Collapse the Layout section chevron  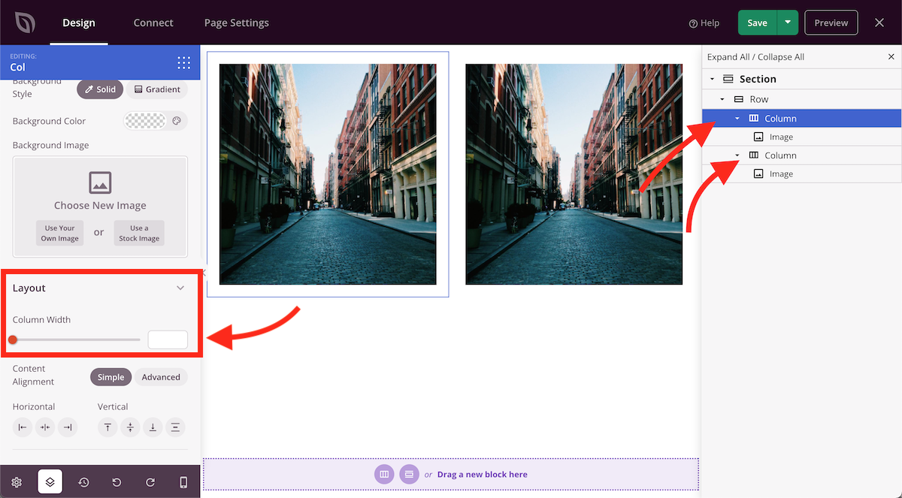pos(180,288)
